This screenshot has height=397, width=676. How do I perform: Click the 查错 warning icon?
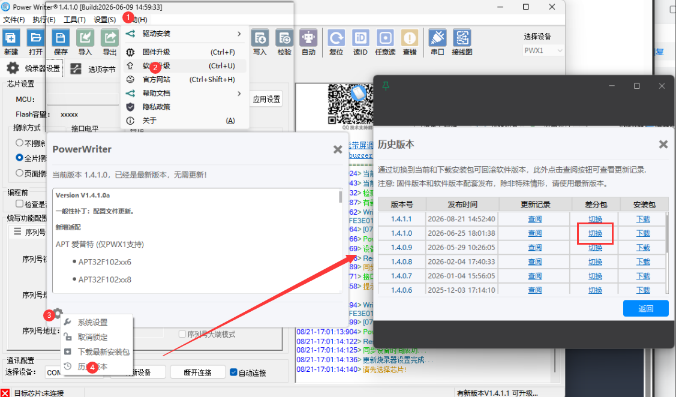pyautogui.click(x=410, y=38)
